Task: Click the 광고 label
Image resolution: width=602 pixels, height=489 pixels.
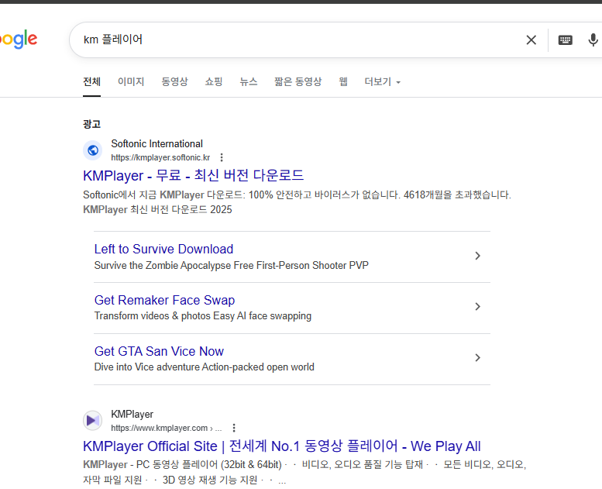Action: click(x=91, y=124)
